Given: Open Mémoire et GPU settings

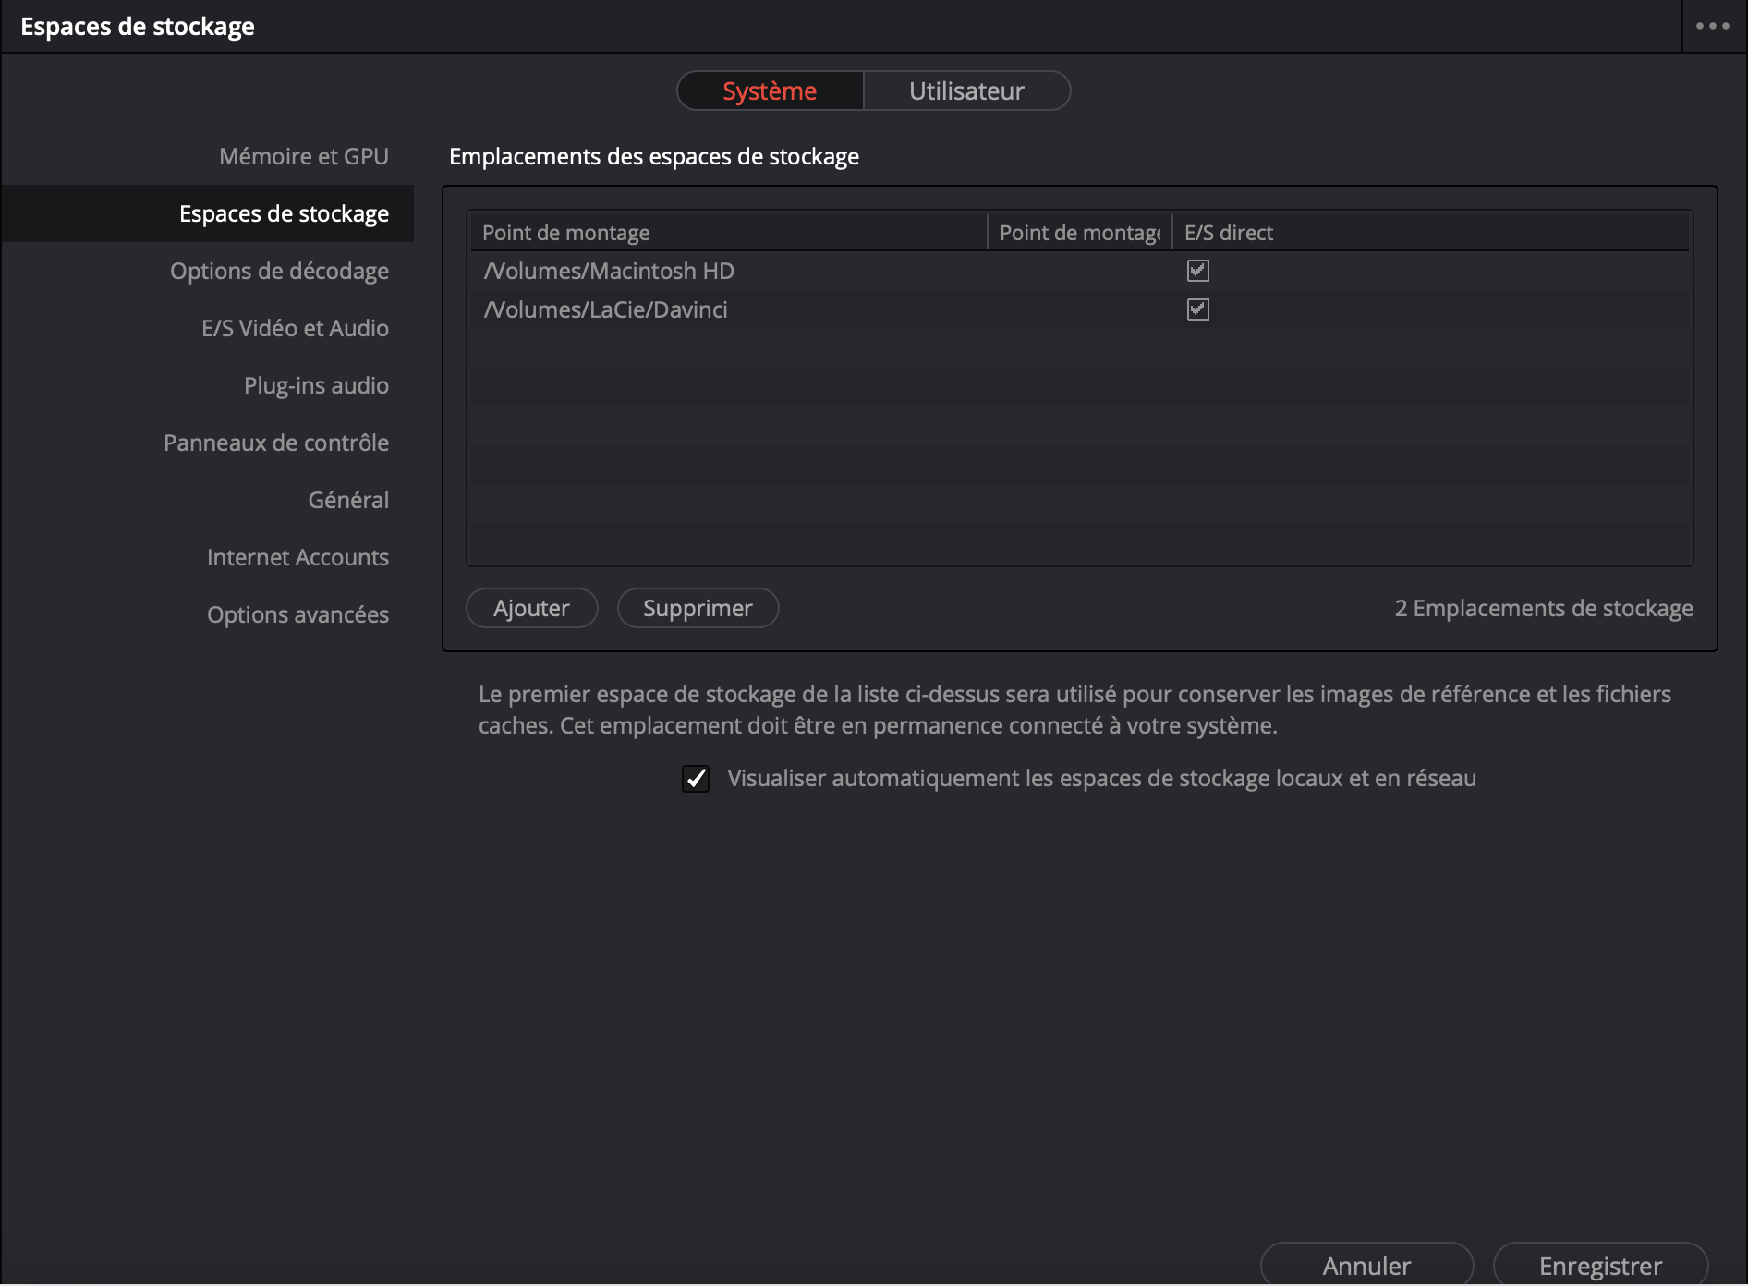Looking at the screenshot, I should [303, 157].
